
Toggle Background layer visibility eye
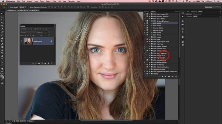pyautogui.click(x=22, y=41)
